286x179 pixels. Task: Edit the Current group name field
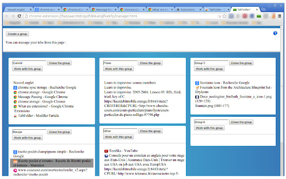tap(29, 63)
